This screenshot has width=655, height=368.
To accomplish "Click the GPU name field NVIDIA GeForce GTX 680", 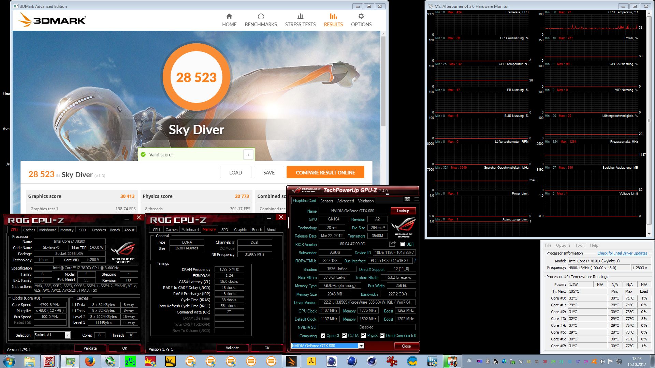I will click(352, 211).
